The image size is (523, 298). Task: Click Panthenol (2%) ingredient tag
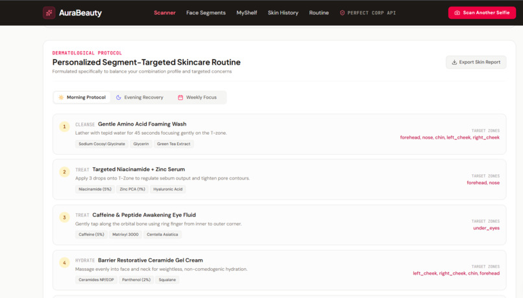pos(136,280)
